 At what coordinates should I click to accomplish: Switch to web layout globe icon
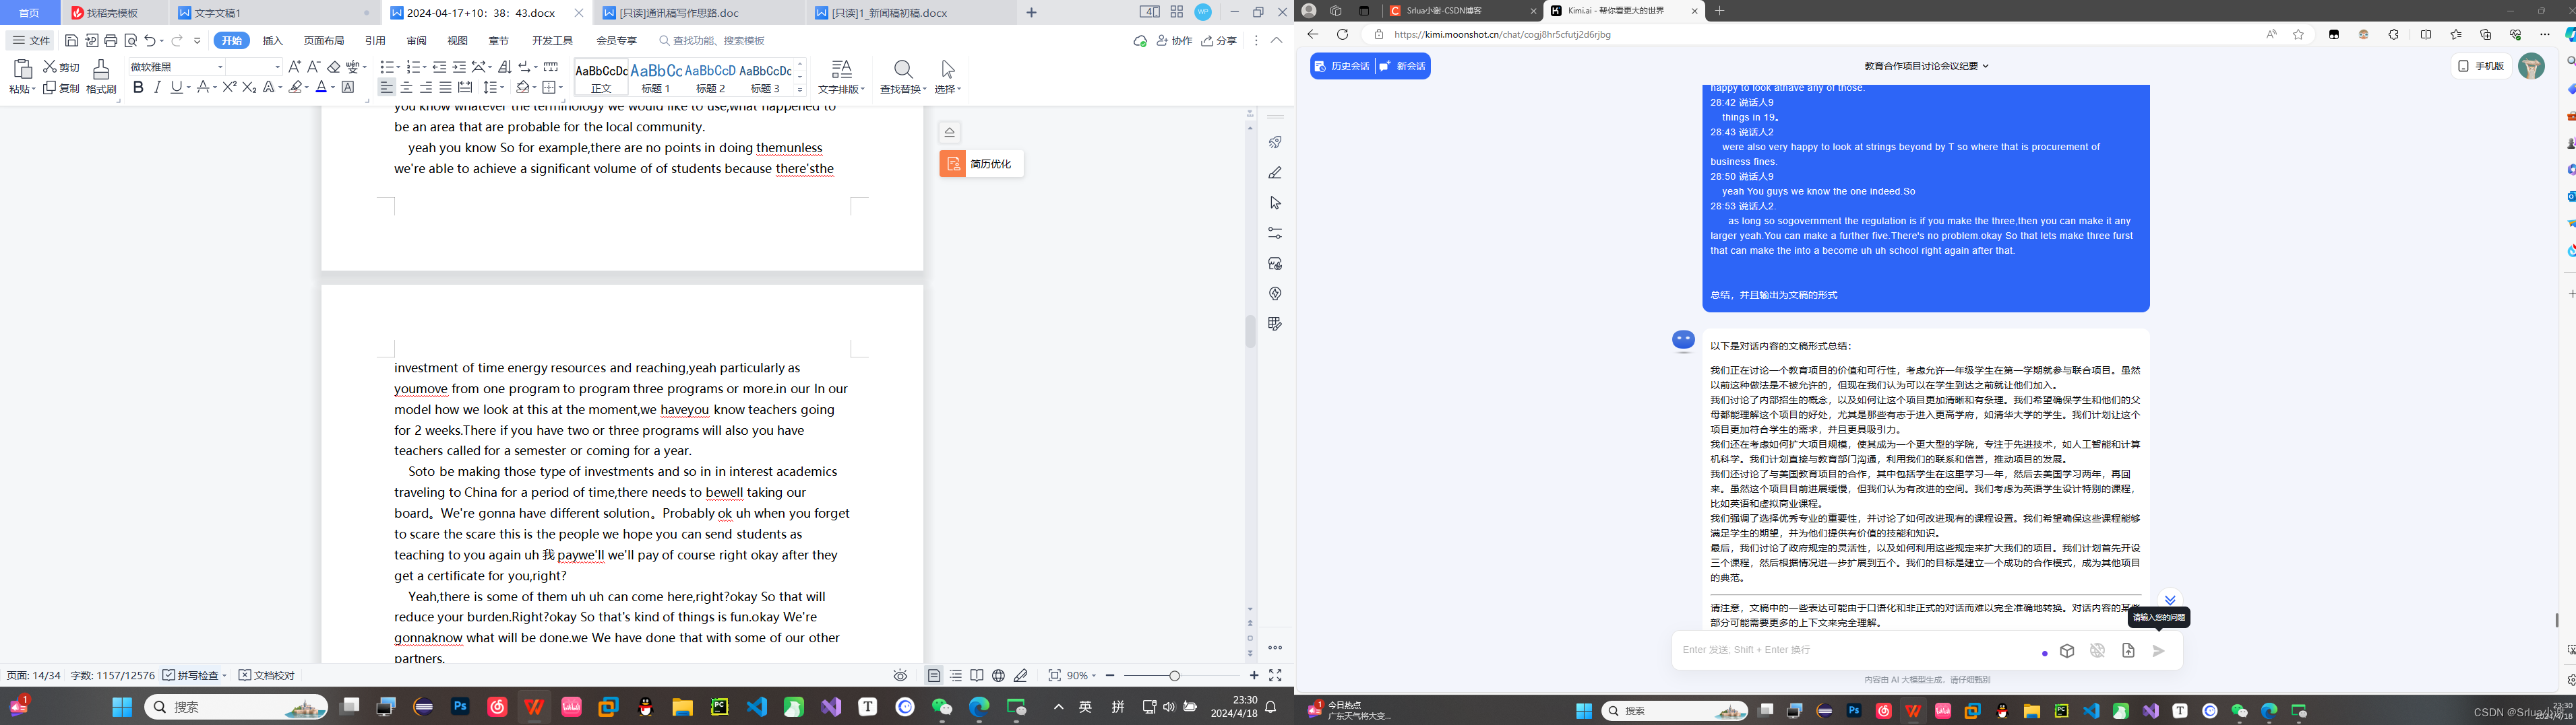[998, 676]
